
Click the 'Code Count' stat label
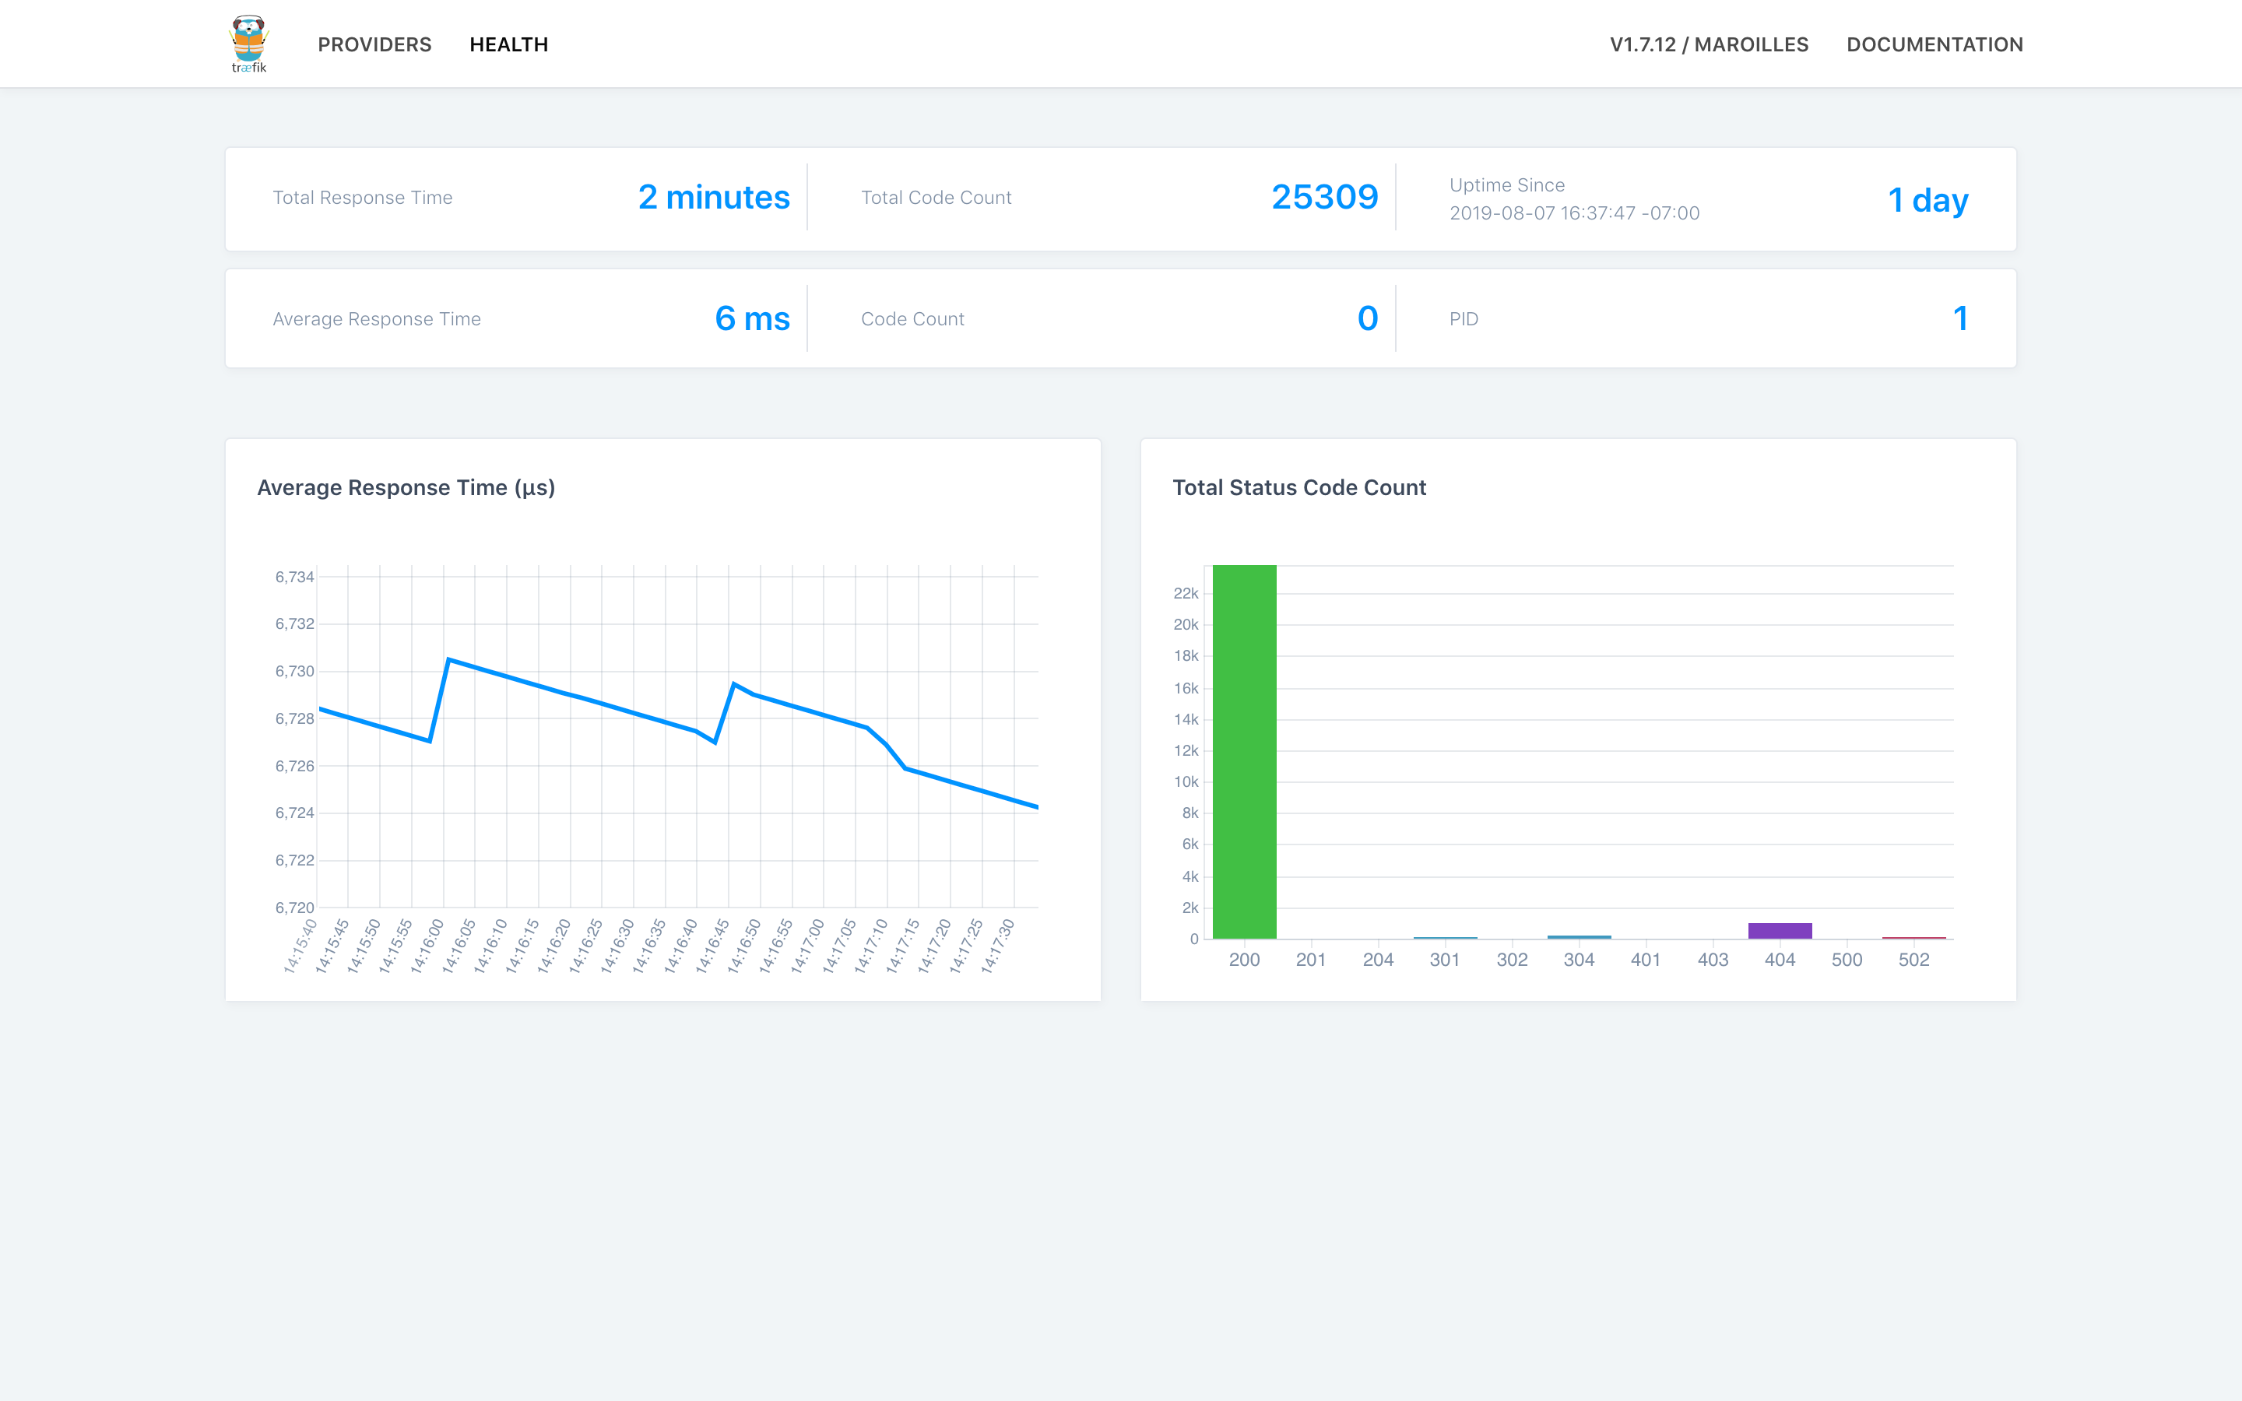(x=912, y=319)
